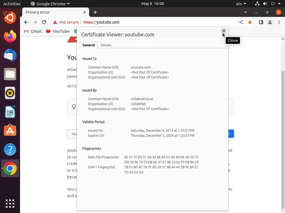Click the browser back arrow
The image size is (285, 213).
(26, 22)
